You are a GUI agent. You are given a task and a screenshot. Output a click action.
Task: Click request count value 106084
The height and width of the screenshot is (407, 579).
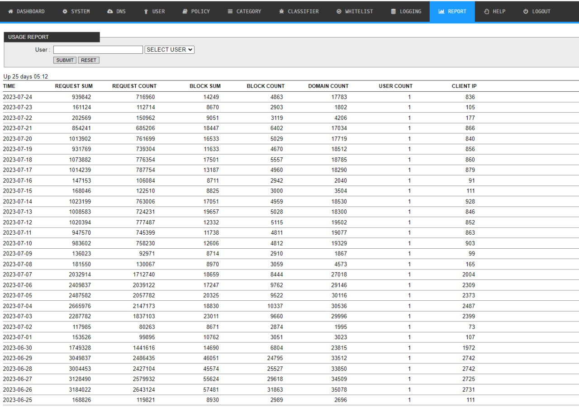tap(146, 180)
